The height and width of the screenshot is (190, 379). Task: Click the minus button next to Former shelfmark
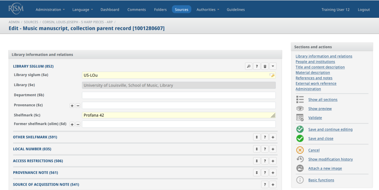pyautogui.click(x=78, y=124)
